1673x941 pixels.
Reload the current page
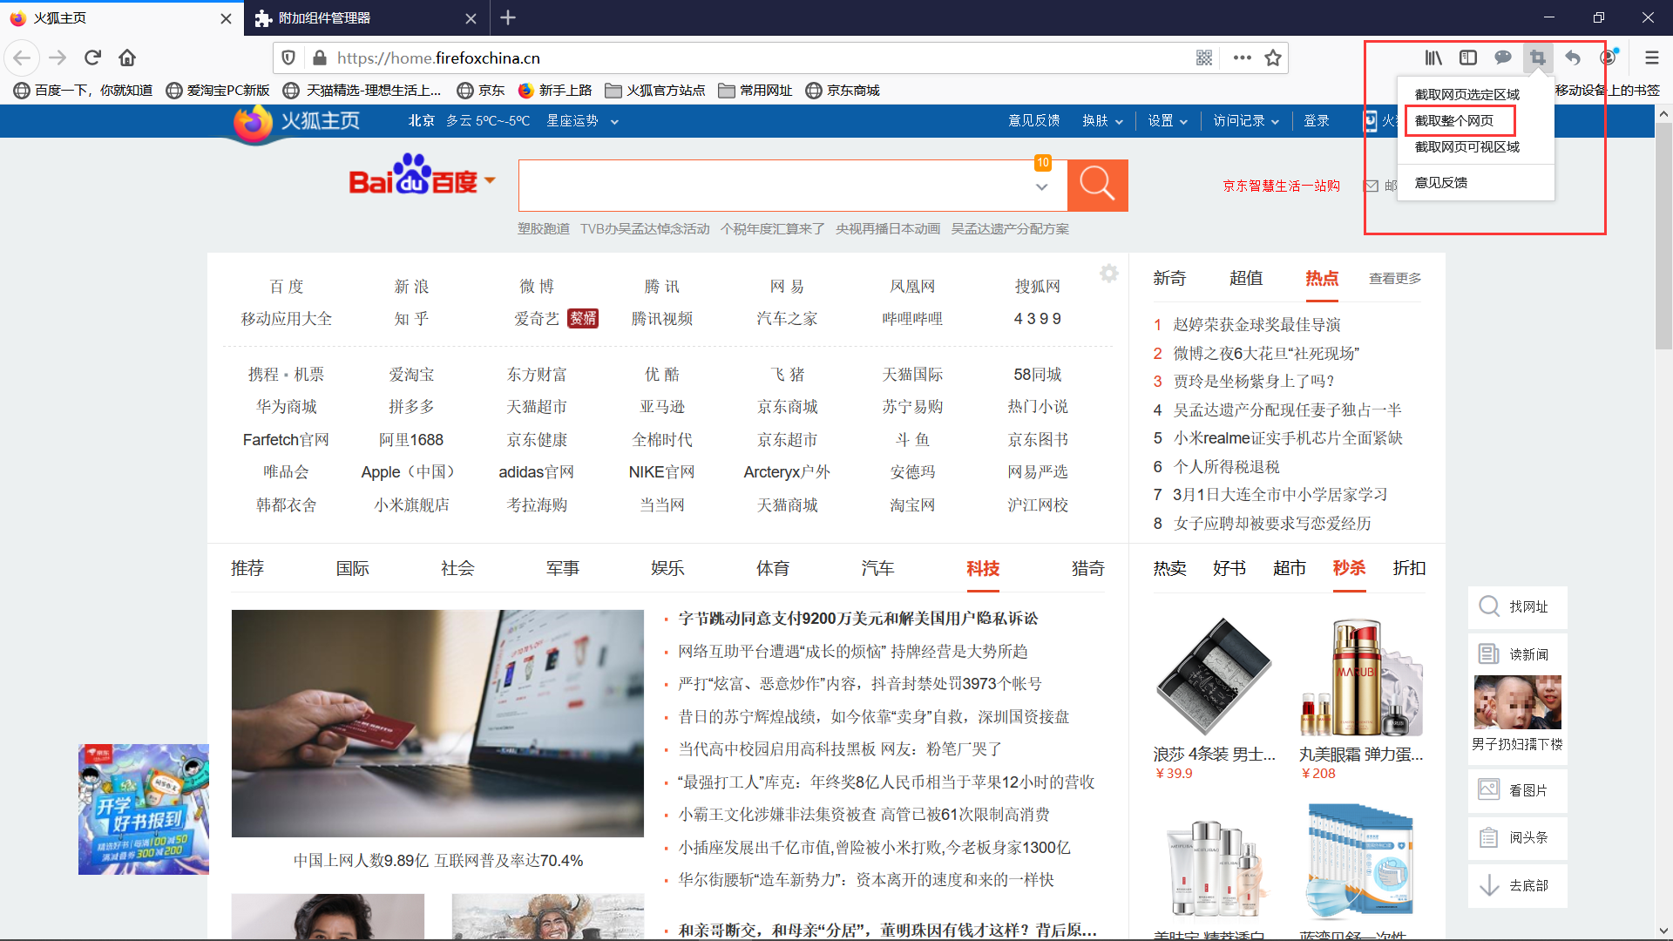coord(92,58)
